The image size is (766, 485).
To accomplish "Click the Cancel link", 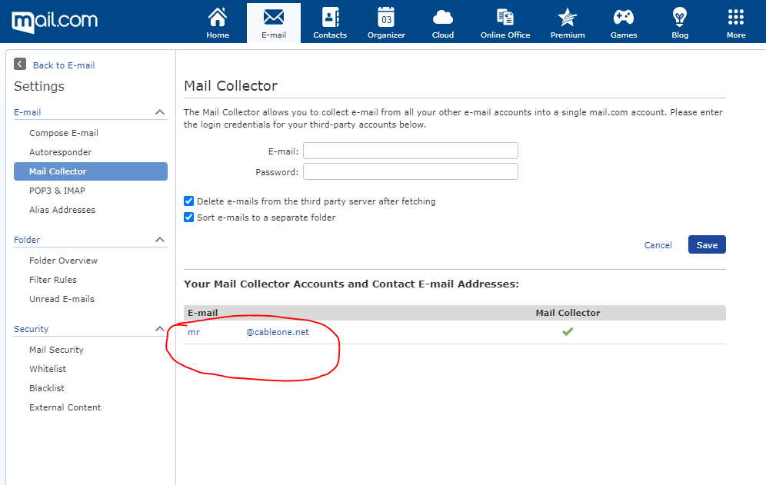I will [658, 245].
